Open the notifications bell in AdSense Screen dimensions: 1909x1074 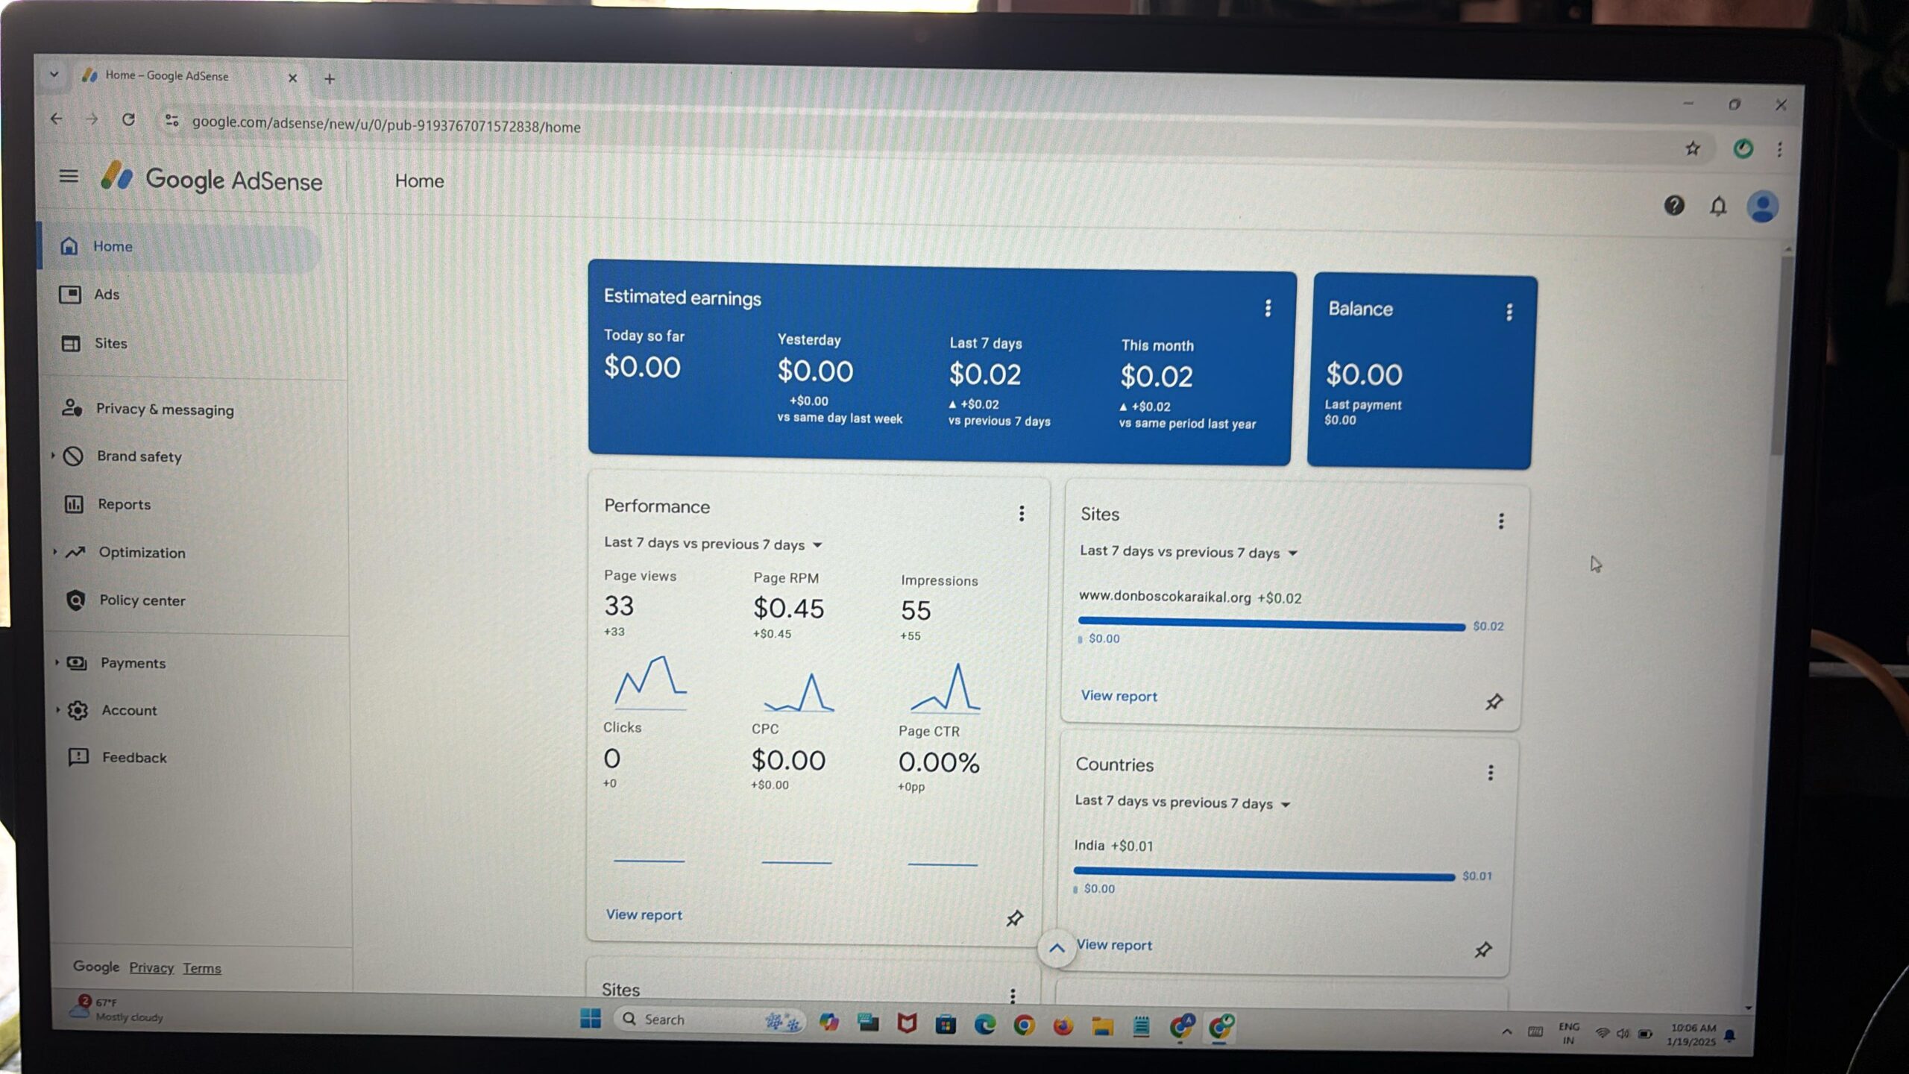(1718, 206)
